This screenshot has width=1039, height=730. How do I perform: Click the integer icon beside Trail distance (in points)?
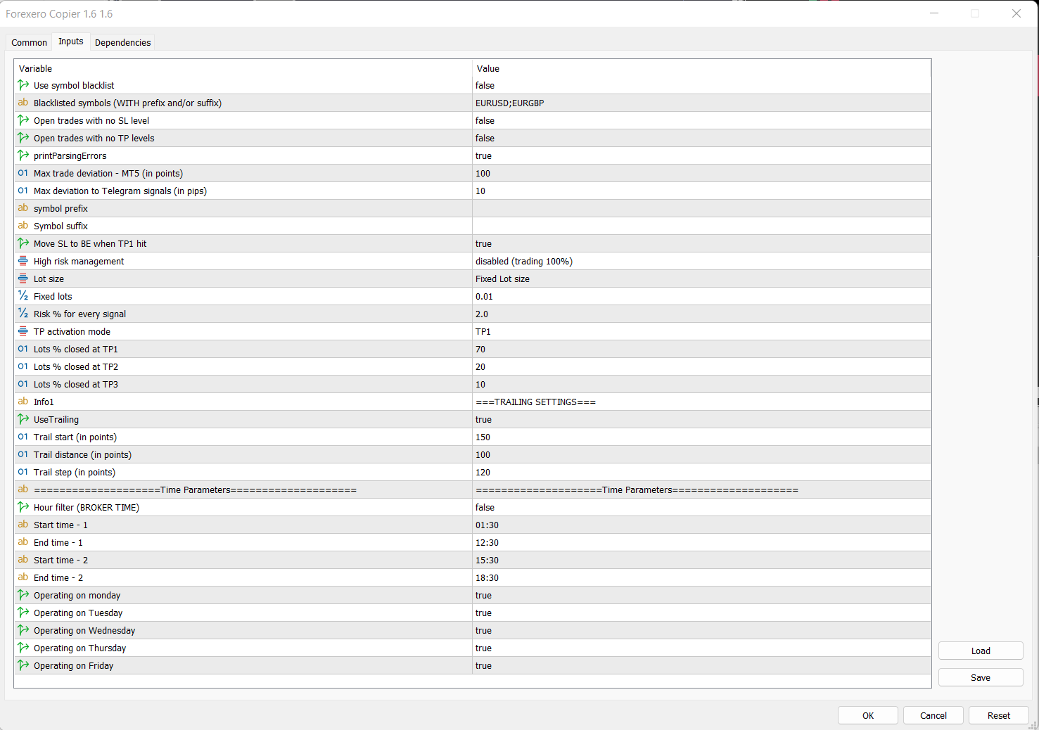pos(23,454)
